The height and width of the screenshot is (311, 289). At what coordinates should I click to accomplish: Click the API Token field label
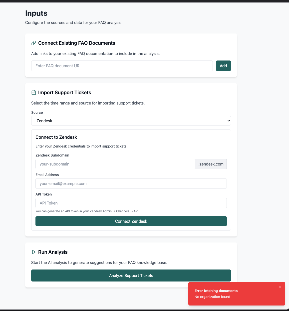point(44,194)
